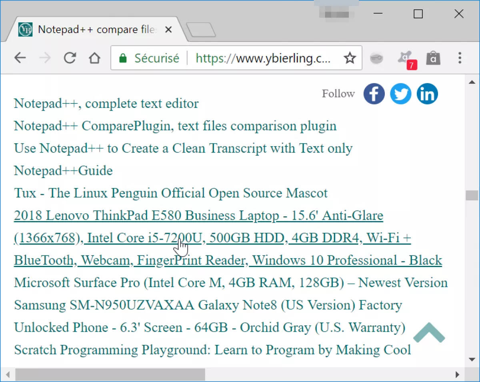The image size is (480, 382).
Task: Close the Notepad++ compare tab
Action: pyautogui.click(x=169, y=30)
